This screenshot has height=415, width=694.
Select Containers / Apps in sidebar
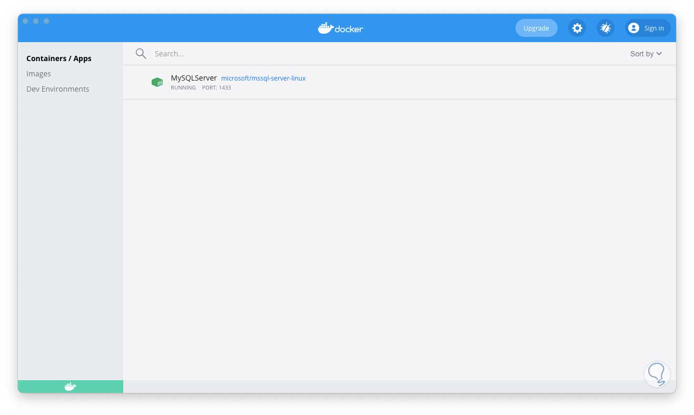click(59, 58)
